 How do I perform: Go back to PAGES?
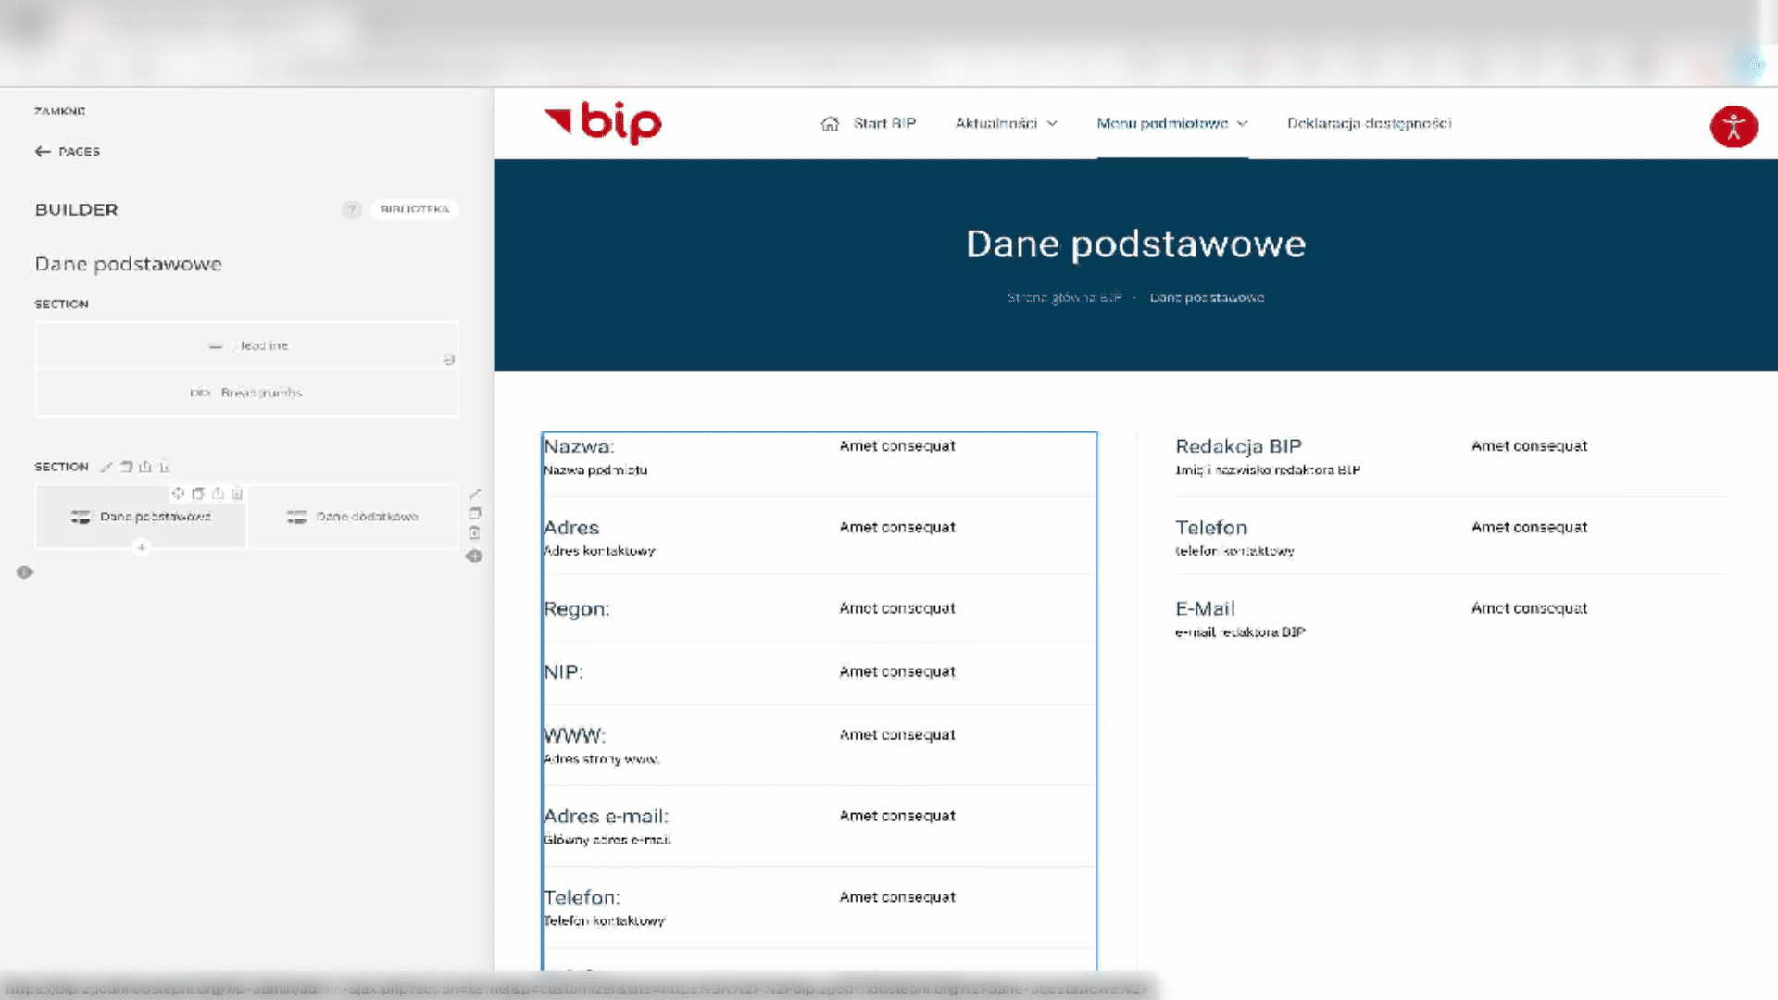pos(68,152)
